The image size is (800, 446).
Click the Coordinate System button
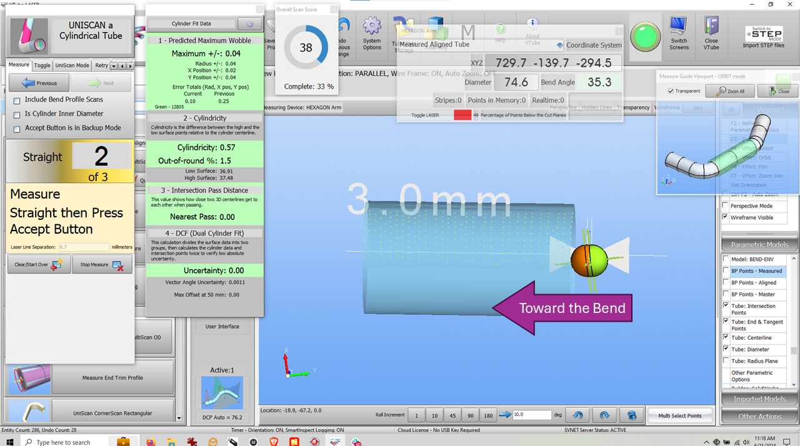(594, 45)
